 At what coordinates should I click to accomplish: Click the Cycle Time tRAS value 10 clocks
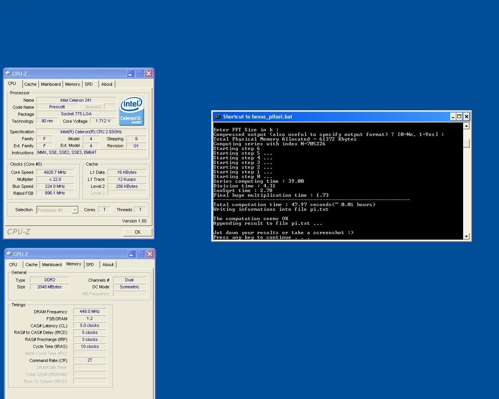pyautogui.click(x=90, y=346)
